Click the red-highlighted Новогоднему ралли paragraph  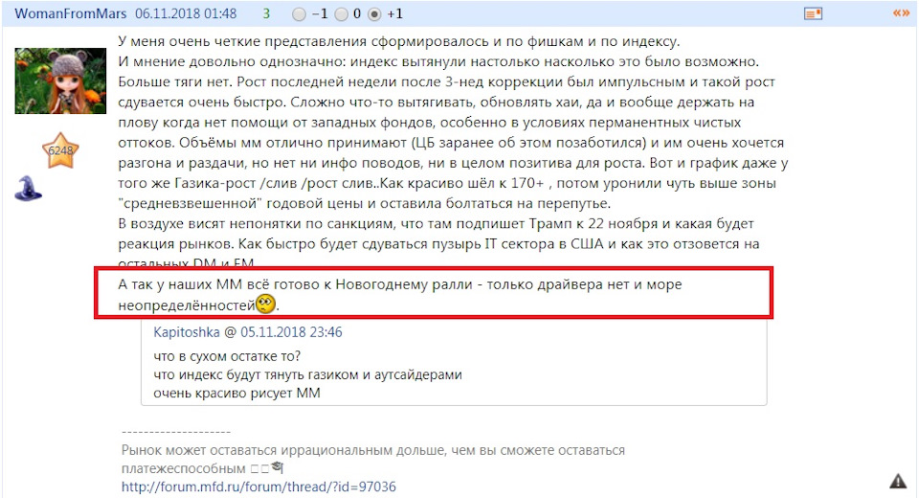pyautogui.click(x=434, y=293)
